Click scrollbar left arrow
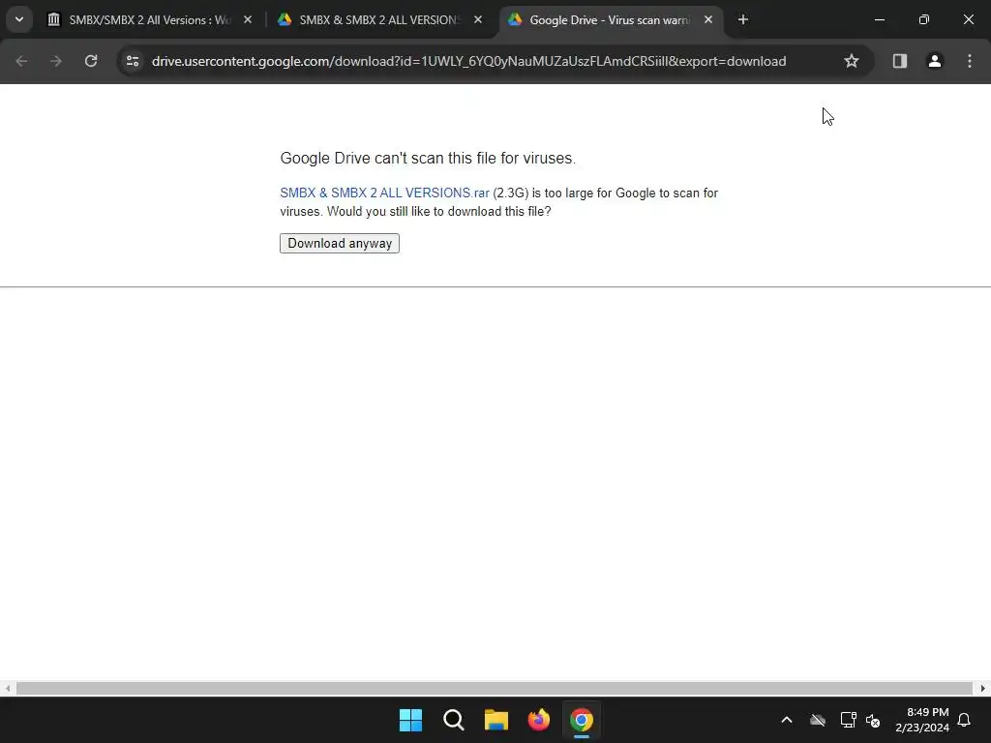Image resolution: width=991 pixels, height=743 pixels. pos(7,688)
